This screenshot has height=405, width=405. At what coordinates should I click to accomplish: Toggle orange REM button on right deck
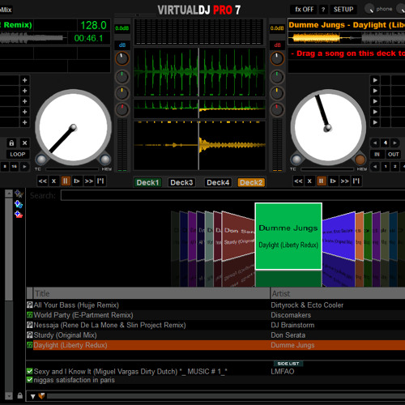pyautogui.click(x=360, y=160)
